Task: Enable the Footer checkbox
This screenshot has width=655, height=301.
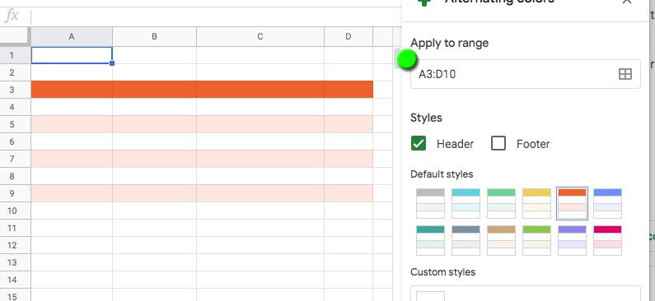Action: tap(498, 143)
